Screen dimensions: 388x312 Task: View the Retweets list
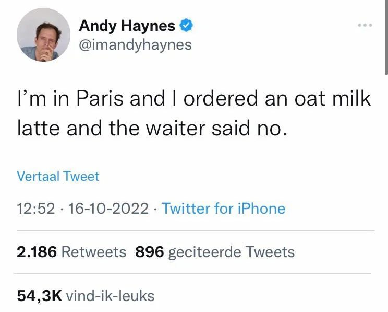[94, 252]
